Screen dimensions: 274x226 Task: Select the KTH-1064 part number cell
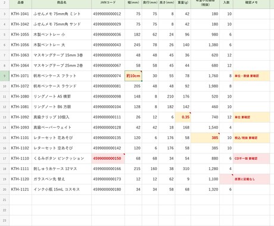(20, 65)
